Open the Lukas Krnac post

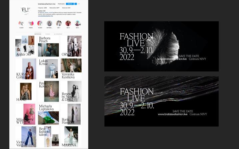click(48, 69)
